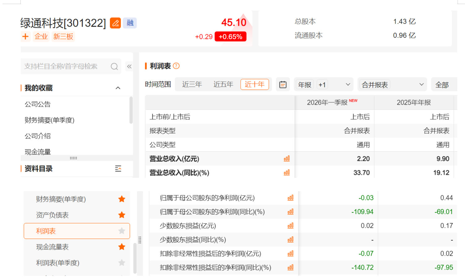This screenshot has height=277, width=465.
Task: Click the 报表类型 row label
Action: point(163,131)
